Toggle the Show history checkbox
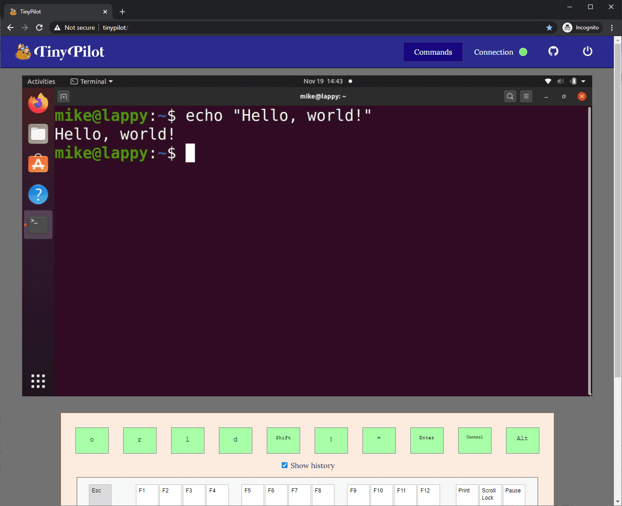This screenshot has width=622, height=506. [x=284, y=465]
